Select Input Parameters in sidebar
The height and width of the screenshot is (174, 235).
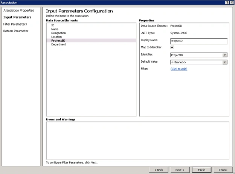point(17,17)
